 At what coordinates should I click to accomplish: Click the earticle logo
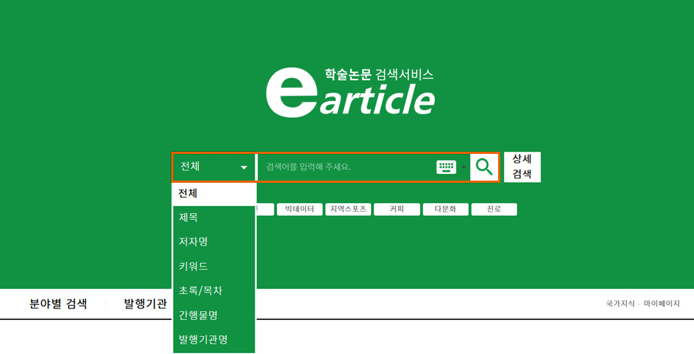(x=350, y=93)
